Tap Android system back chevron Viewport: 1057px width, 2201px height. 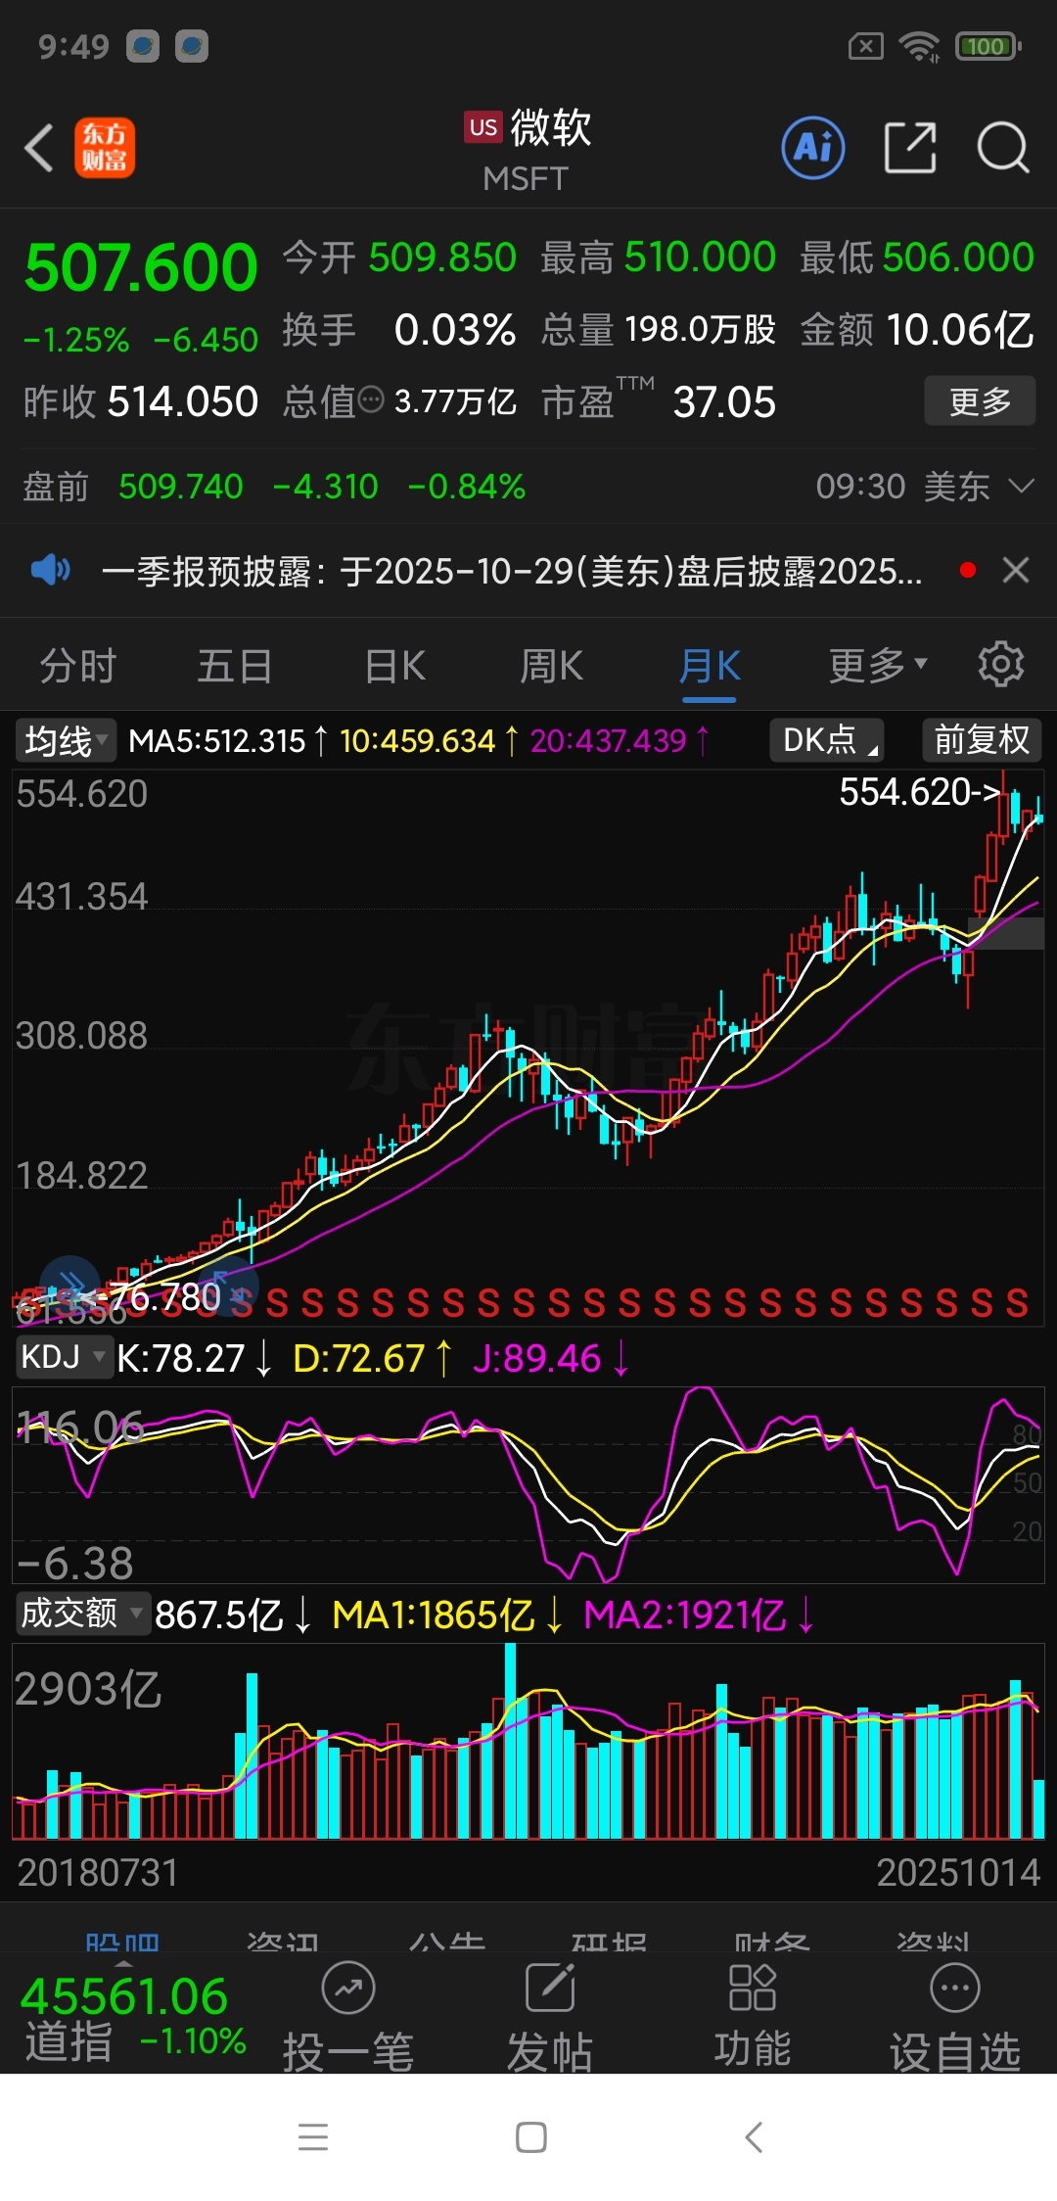(x=754, y=2136)
